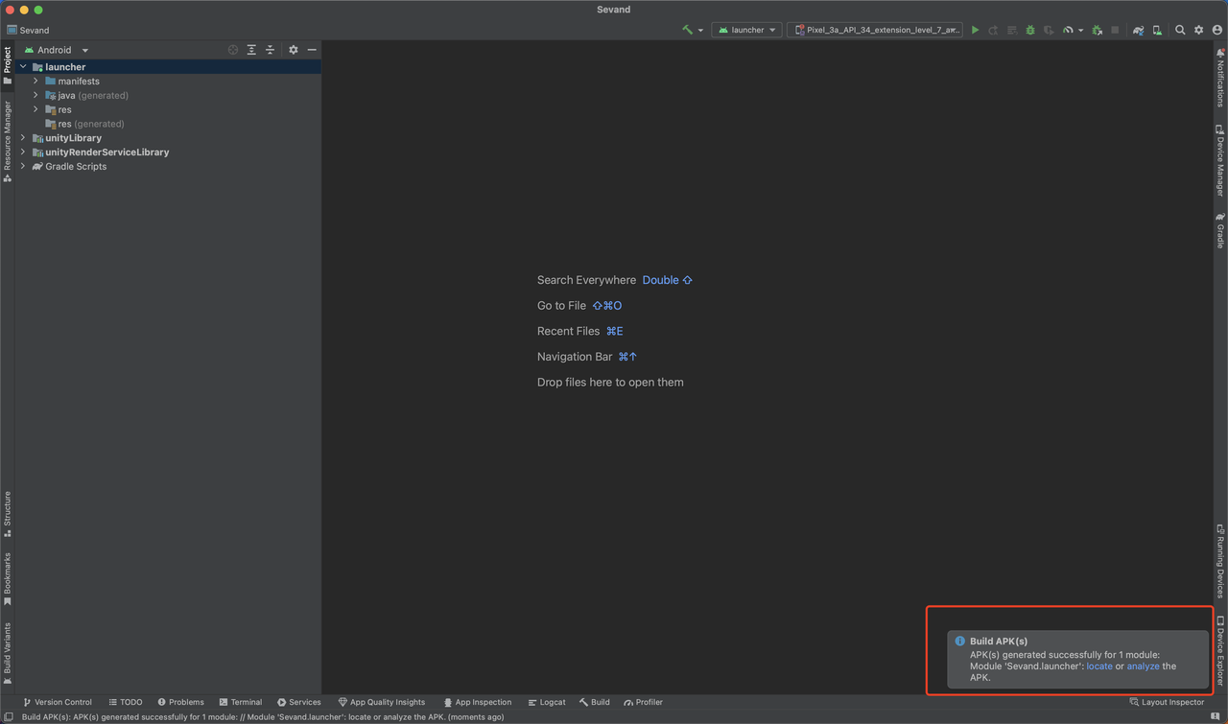Open Project panel gear options
Screen dimensions: 1228x724
[294, 50]
